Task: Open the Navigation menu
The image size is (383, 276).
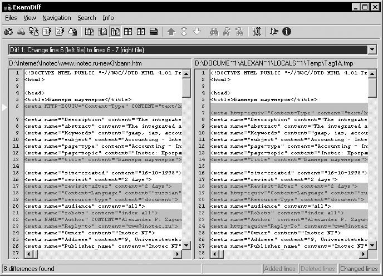Action: coord(57,18)
